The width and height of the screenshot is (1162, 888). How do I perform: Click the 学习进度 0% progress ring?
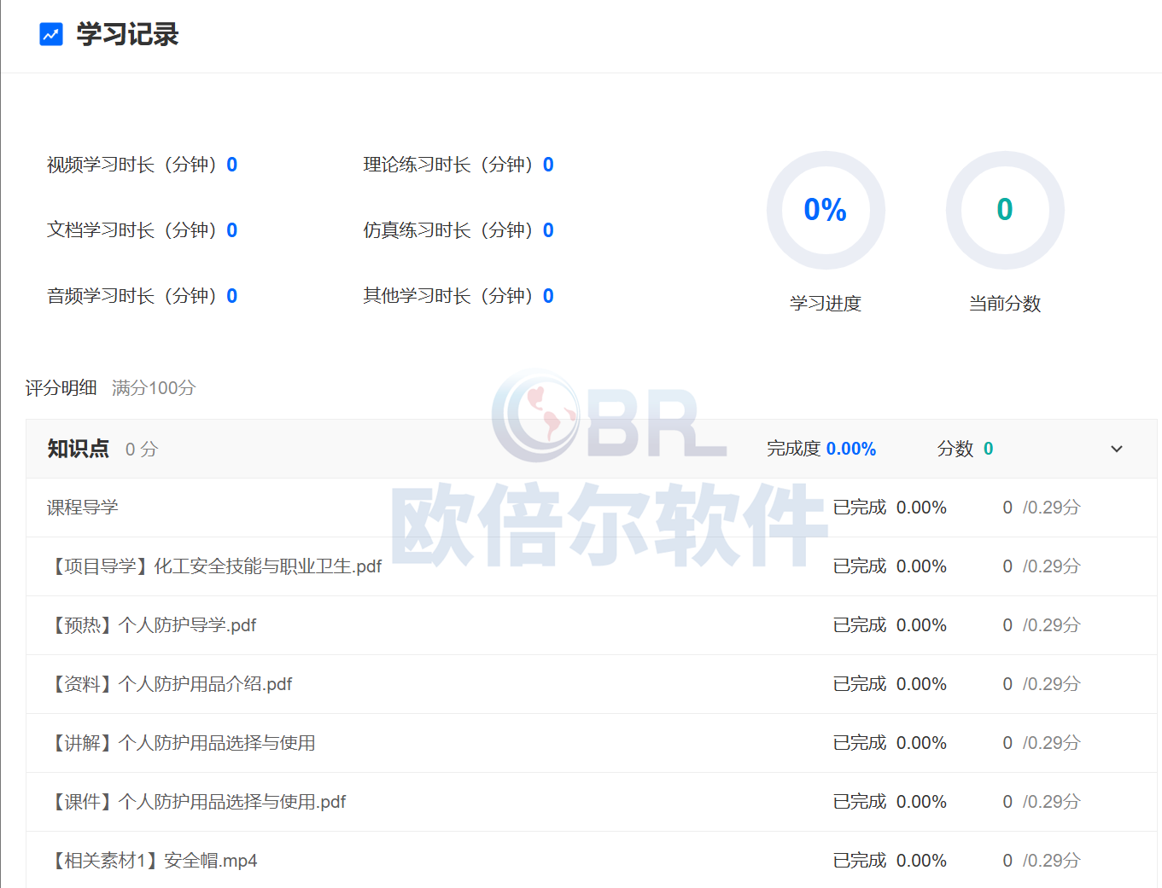[825, 210]
